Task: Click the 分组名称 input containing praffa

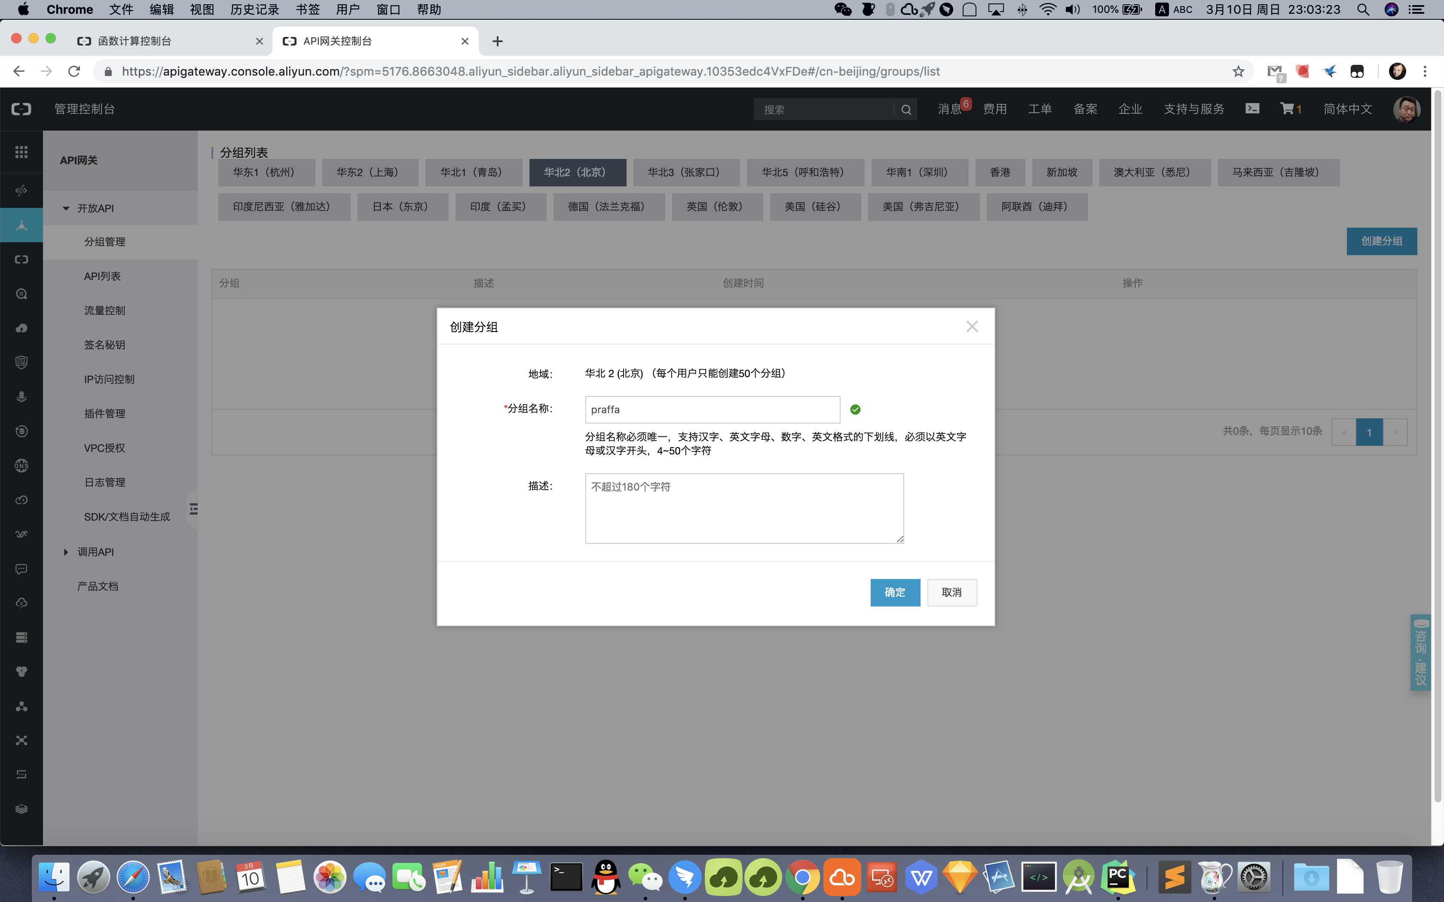Action: pos(713,409)
